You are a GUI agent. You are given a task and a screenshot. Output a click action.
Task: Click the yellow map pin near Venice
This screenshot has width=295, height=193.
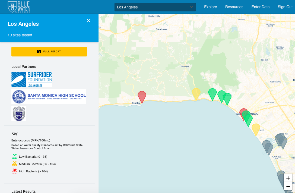[256, 128]
